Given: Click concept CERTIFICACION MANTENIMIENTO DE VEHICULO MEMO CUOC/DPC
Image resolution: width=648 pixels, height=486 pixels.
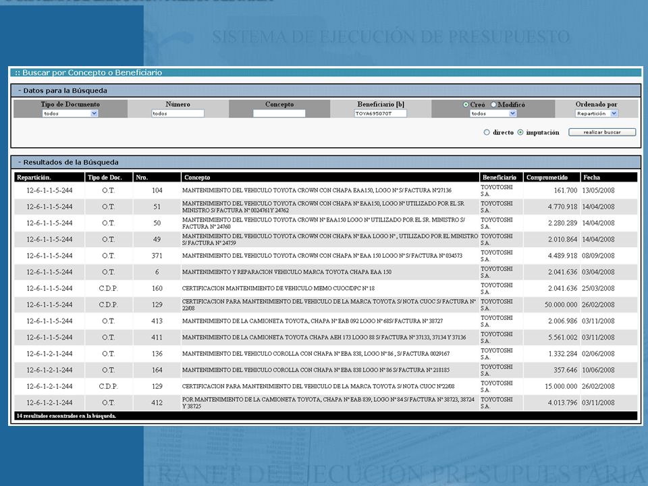Looking at the screenshot, I should [x=278, y=288].
